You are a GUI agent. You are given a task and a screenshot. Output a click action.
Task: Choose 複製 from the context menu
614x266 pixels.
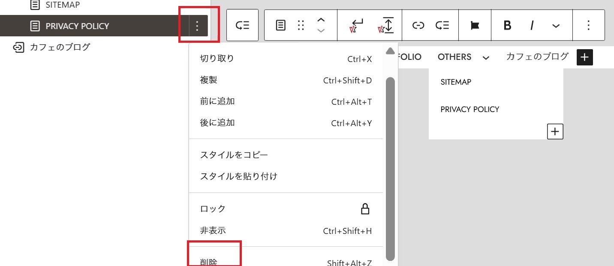click(x=286, y=80)
